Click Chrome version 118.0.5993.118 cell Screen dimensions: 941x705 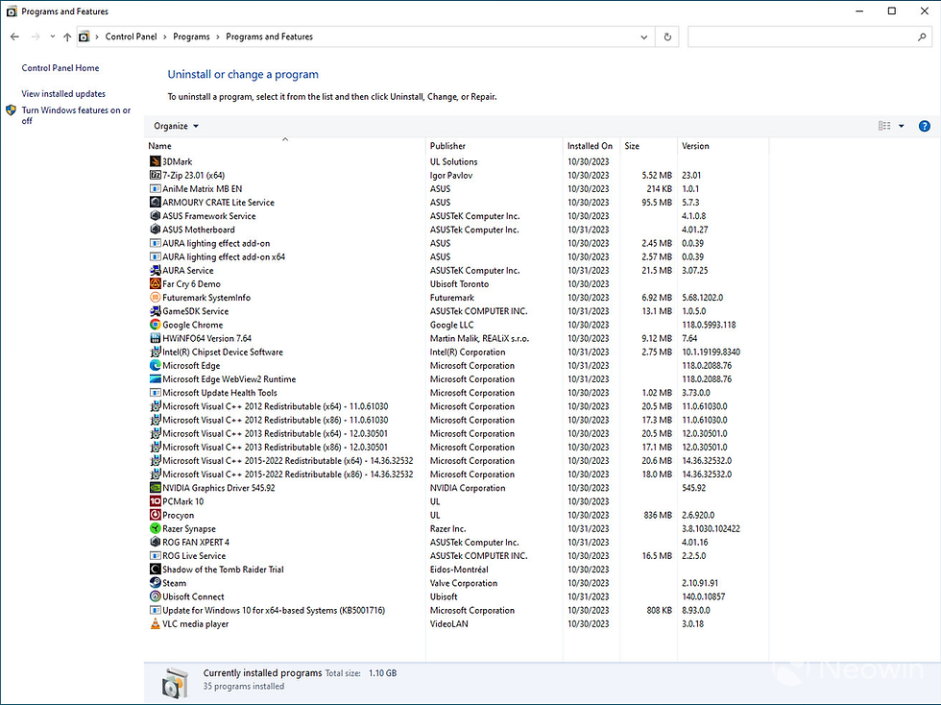pyautogui.click(x=709, y=325)
